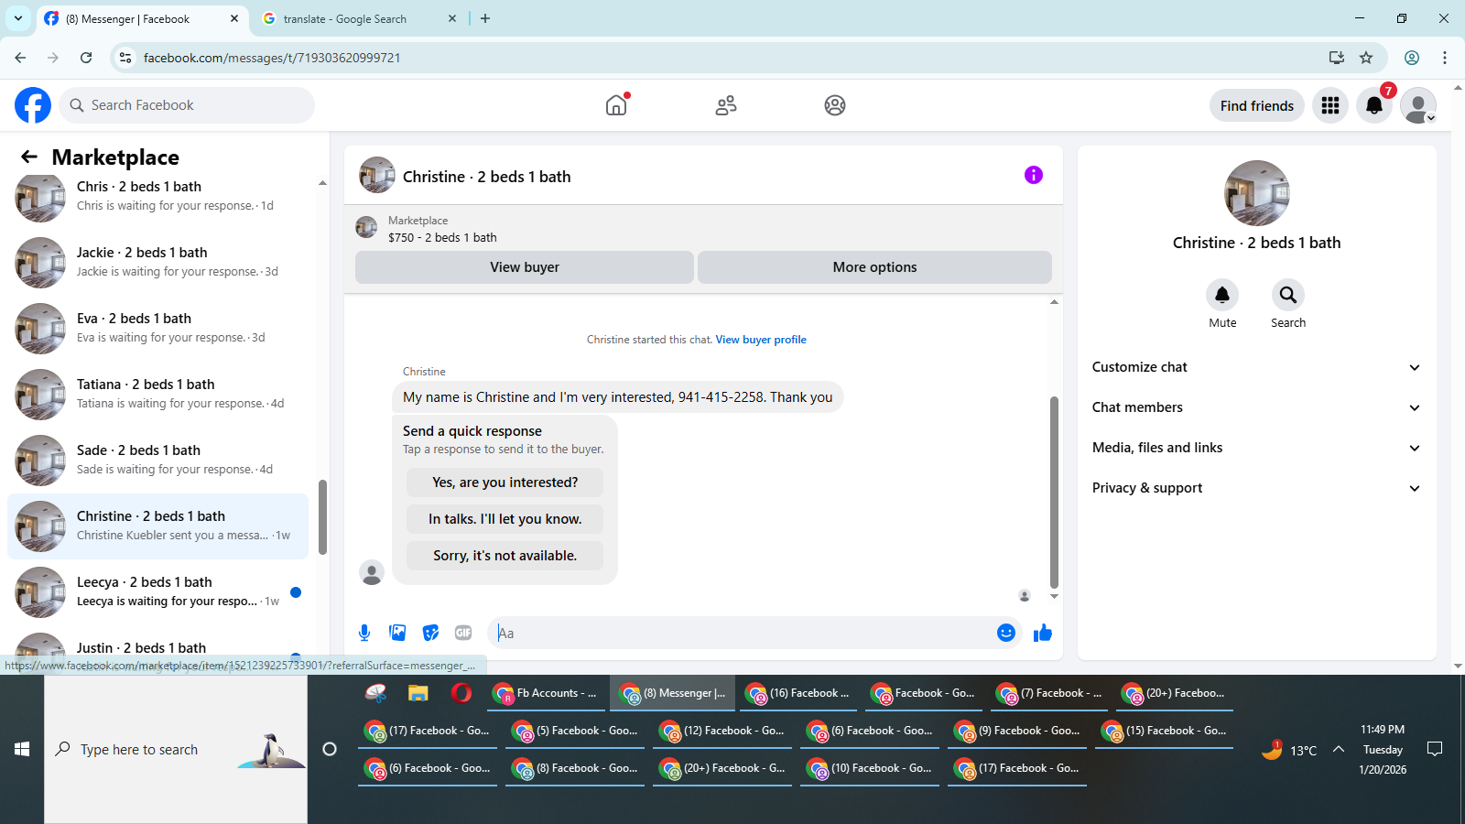Viewport: 1465px width, 824px height.
Task: Click the Find friends button
Action: tap(1257, 105)
